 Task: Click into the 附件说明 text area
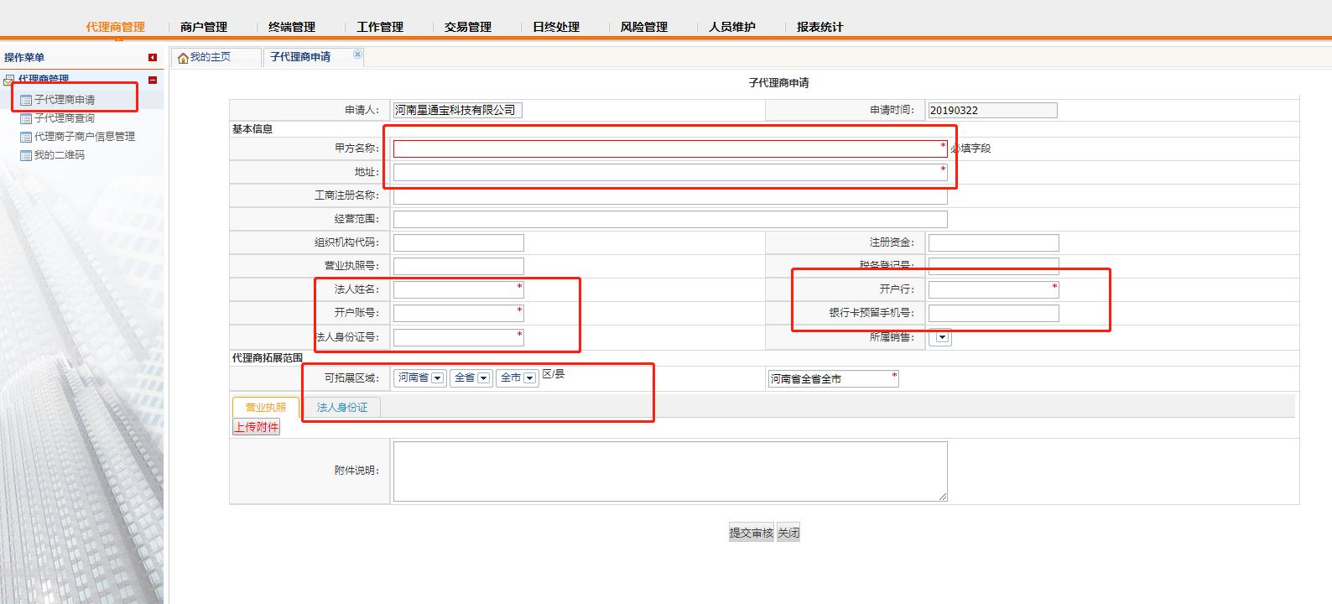(x=669, y=471)
